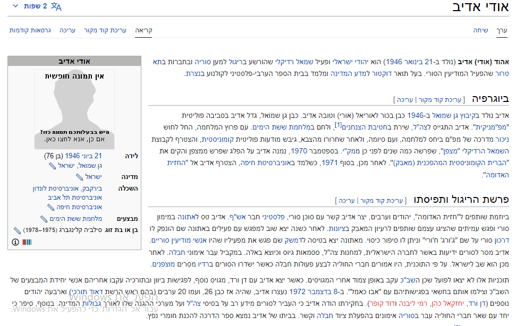Click 'עריכה' link of the 'ביוגרפיה' section
516x326 pixels.
point(405,100)
